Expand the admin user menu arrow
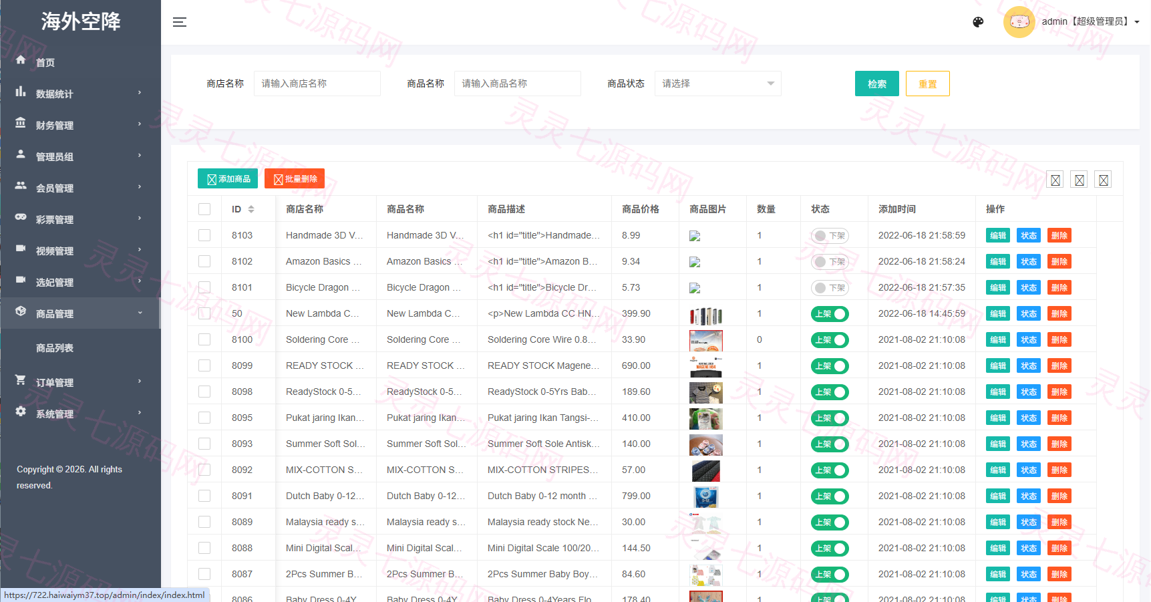1151x602 pixels. 1137,22
